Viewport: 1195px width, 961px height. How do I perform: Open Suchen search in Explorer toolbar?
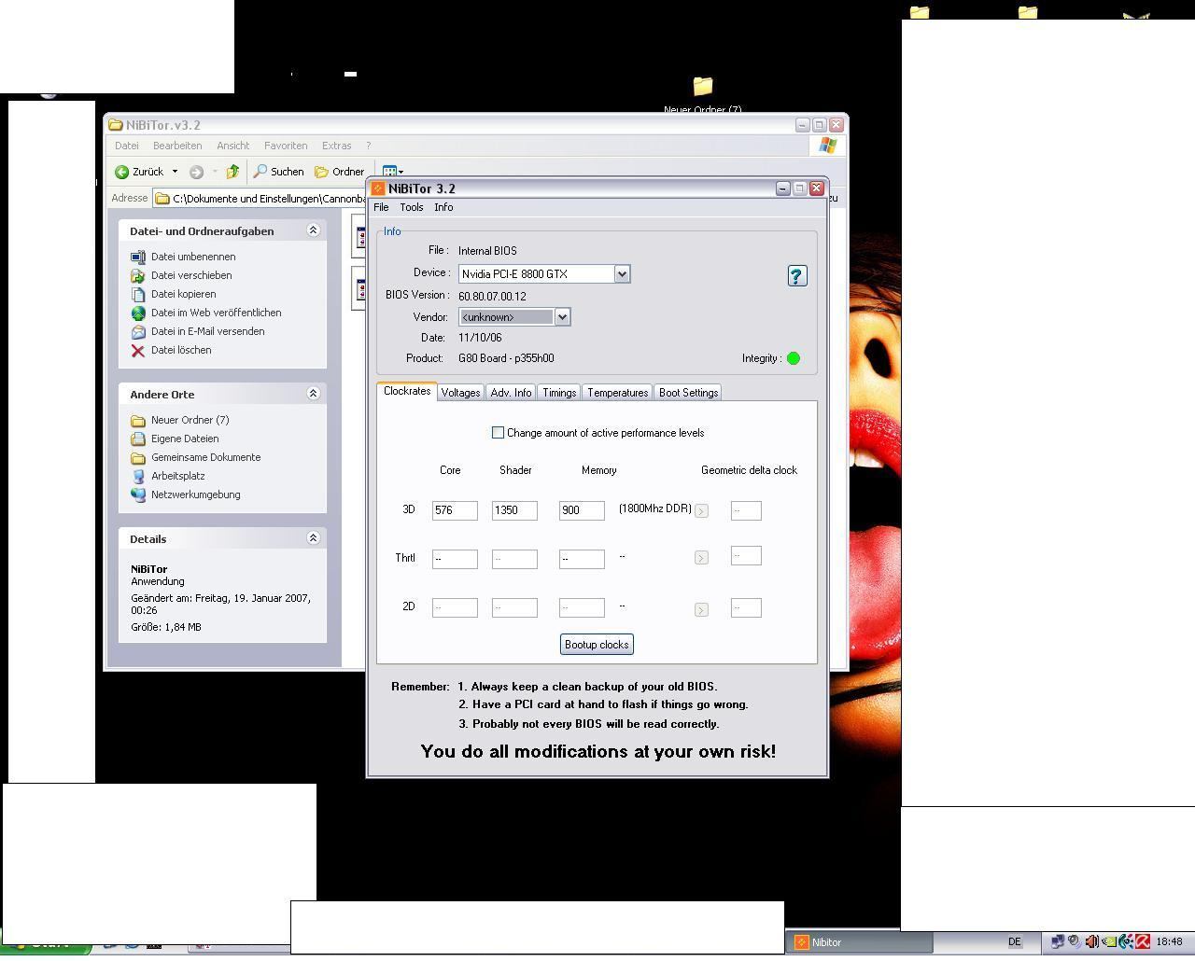(278, 172)
